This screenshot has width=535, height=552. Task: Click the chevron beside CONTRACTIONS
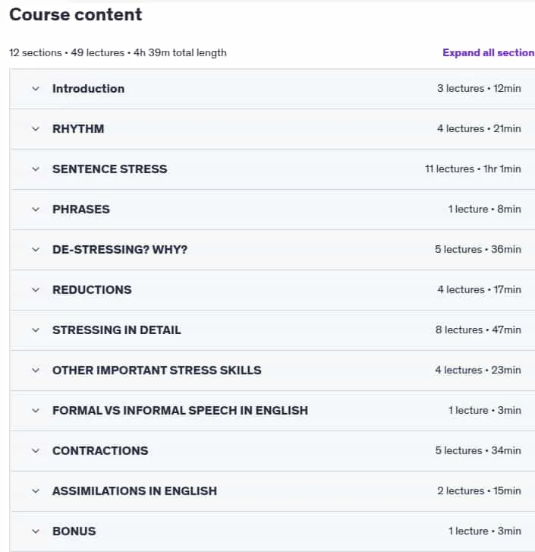36,451
